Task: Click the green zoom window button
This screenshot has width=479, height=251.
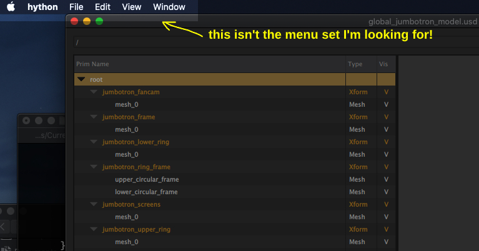Action: coord(99,21)
